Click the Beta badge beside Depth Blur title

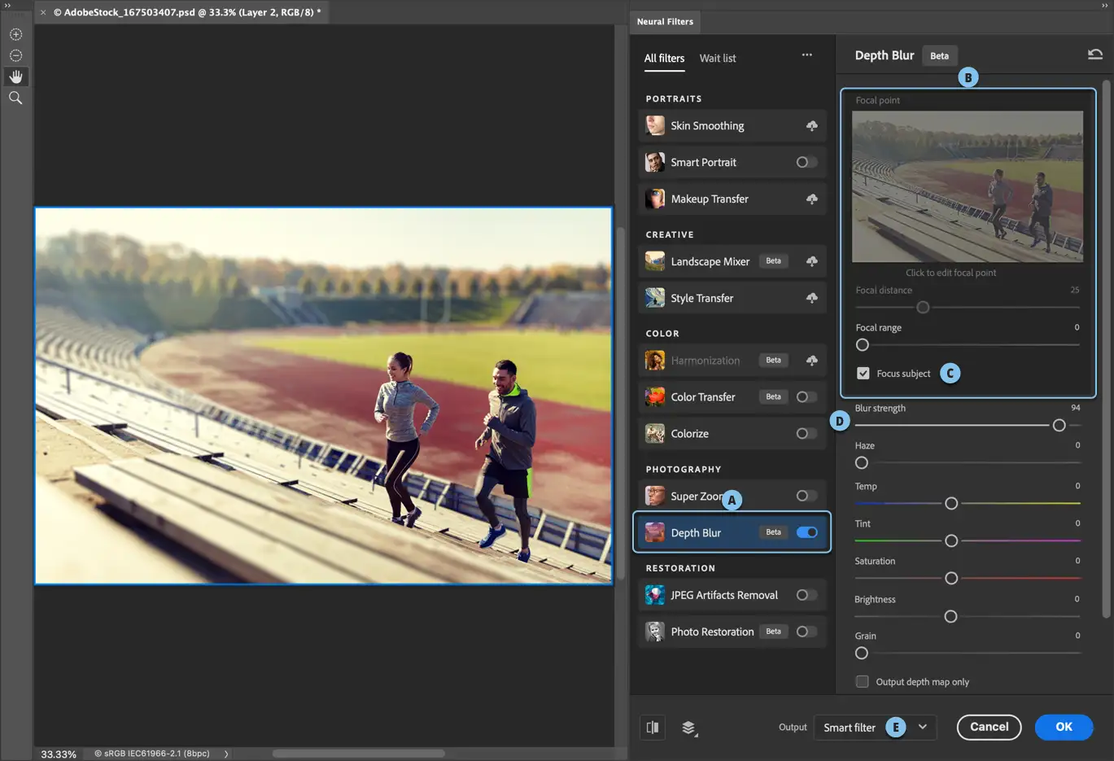[939, 56]
